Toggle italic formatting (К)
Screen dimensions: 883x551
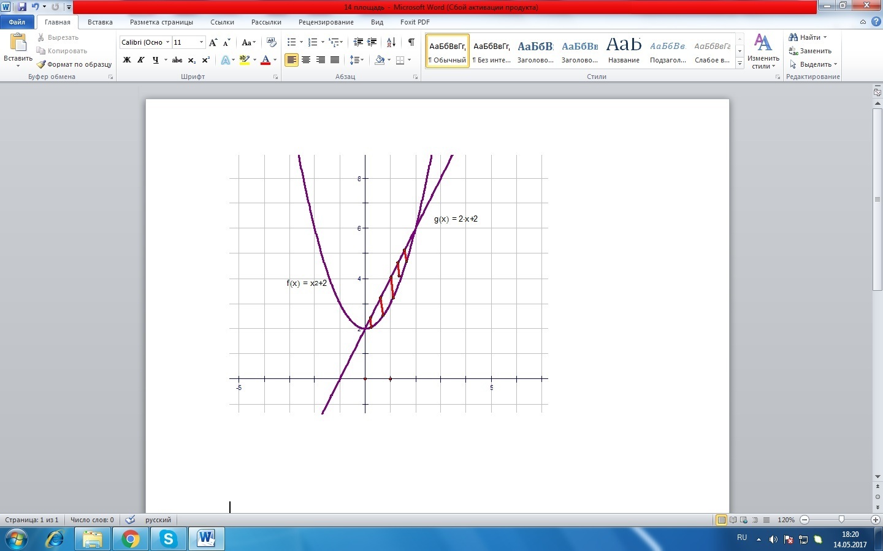coord(141,60)
